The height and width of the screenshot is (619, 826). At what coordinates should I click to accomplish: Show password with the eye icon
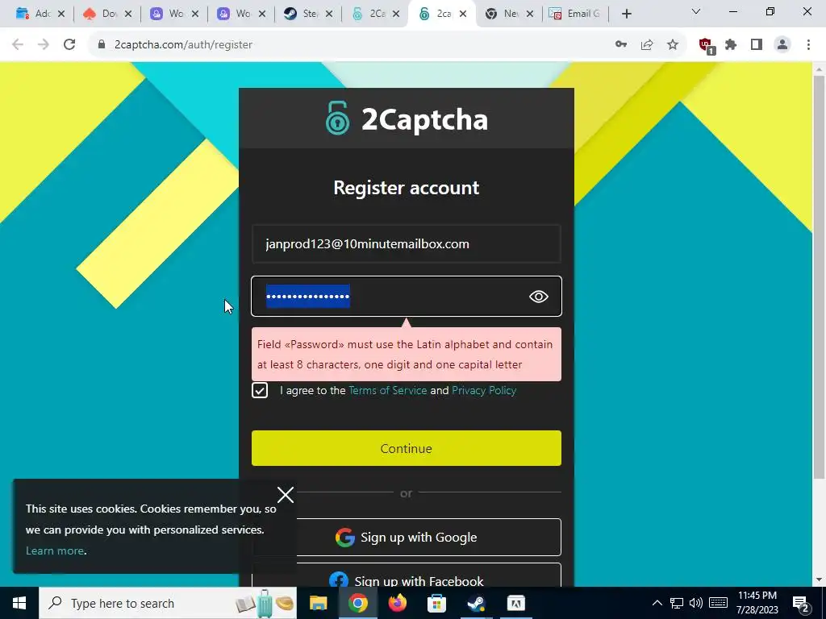(538, 297)
